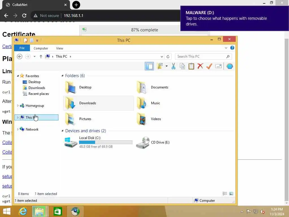Click the folder options toolbar icon
This screenshot has width=289, height=217.
coord(160,66)
